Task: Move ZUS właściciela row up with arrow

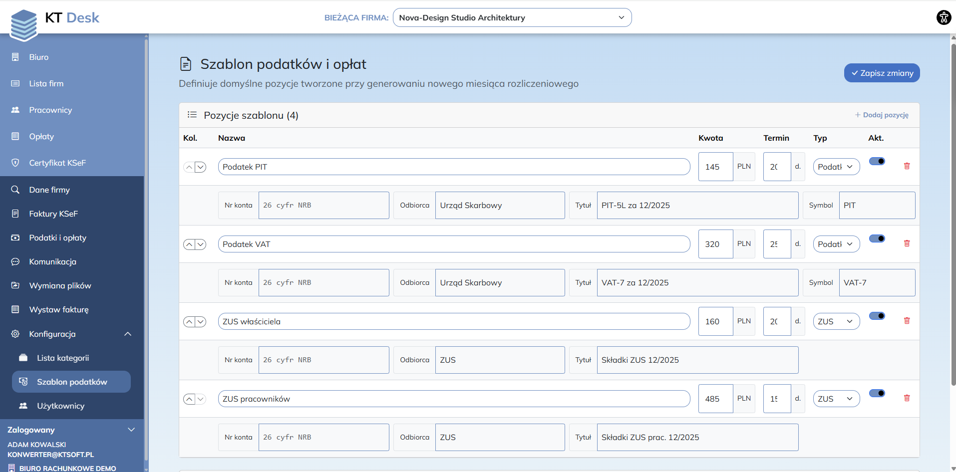Action: click(x=189, y=322)
